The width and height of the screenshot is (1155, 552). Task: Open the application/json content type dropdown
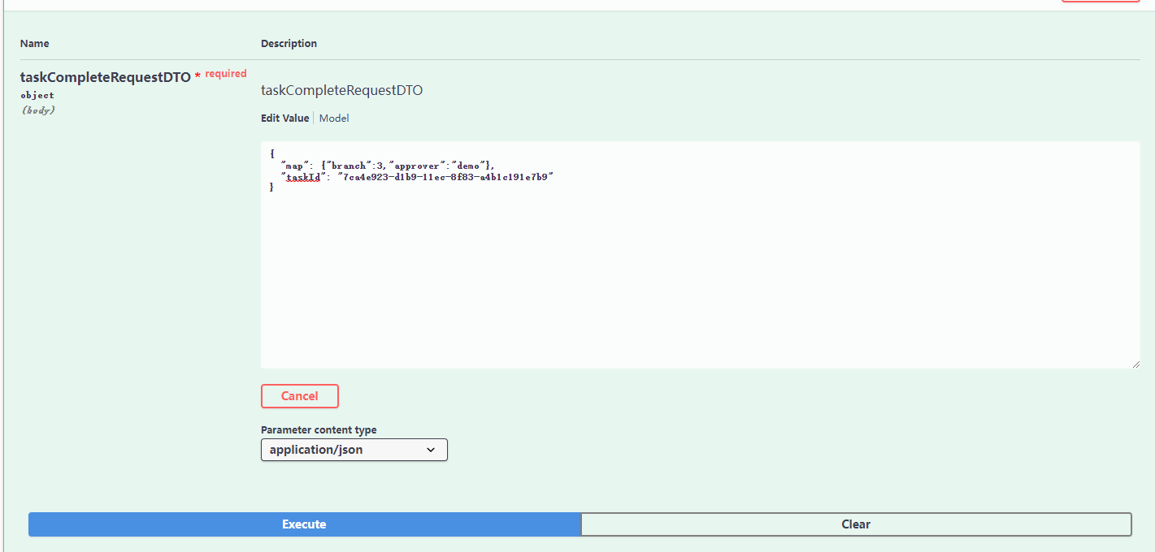pos(354,450)
